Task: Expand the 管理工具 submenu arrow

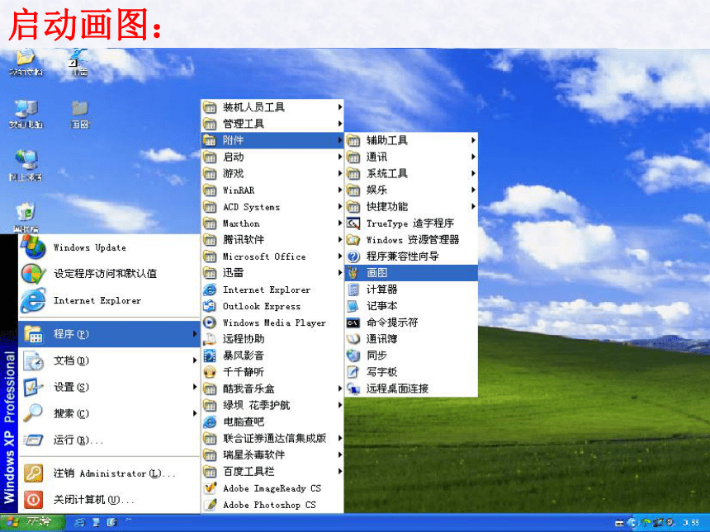Action: [340, 124]
